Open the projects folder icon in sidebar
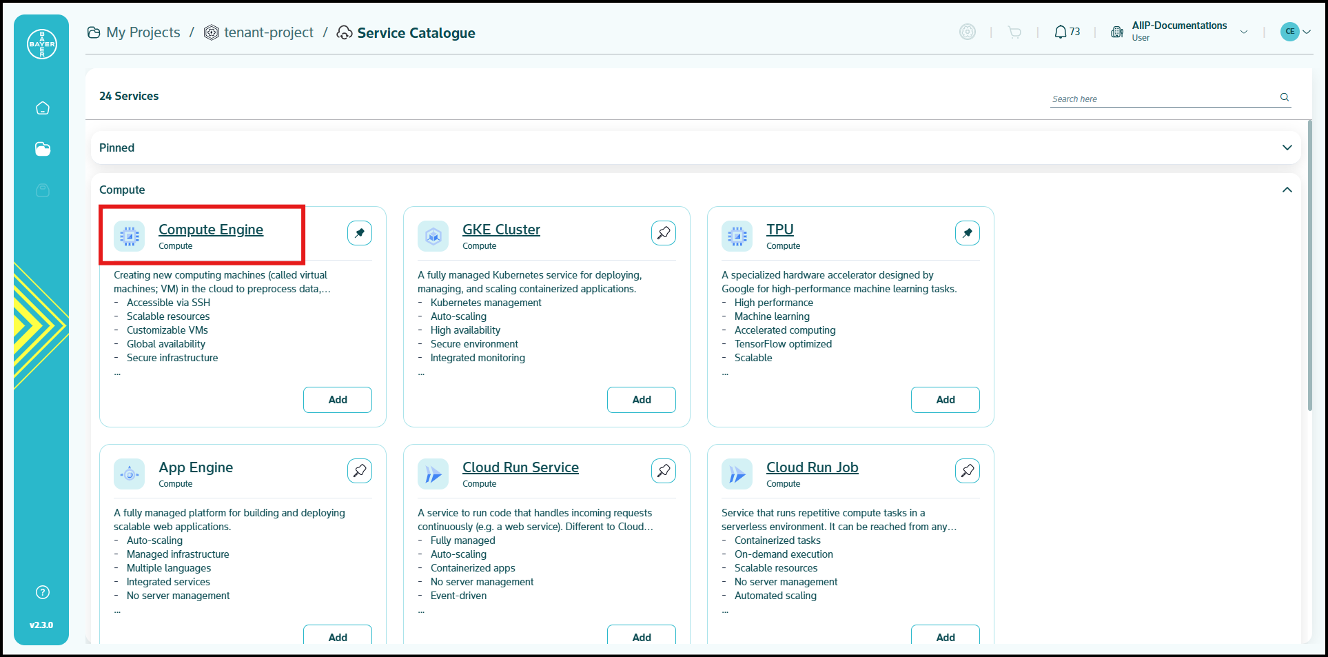This screenshot has width=1328, height=657. tap(43, 149)
